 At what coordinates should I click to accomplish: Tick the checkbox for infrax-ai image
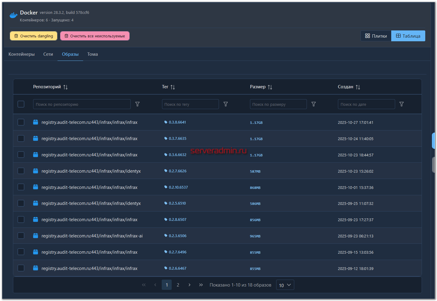pyautogui.click(x=21, y=236)
